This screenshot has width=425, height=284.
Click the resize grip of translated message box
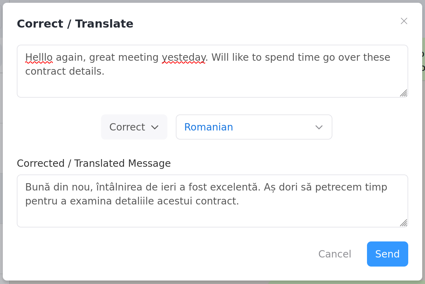tap(404, 223)
